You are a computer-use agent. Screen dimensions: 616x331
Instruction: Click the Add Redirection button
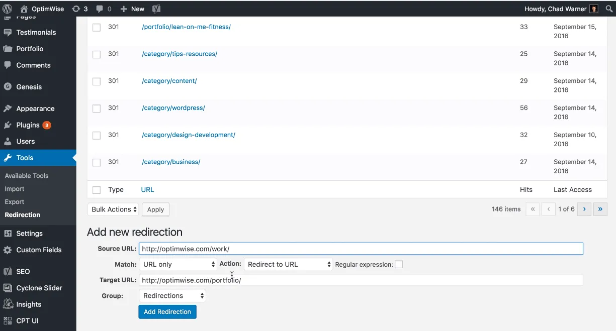click(167, 312)
